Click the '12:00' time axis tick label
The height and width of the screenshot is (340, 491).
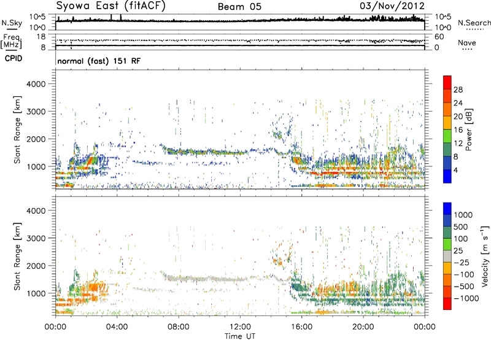[x=240, y=327]
